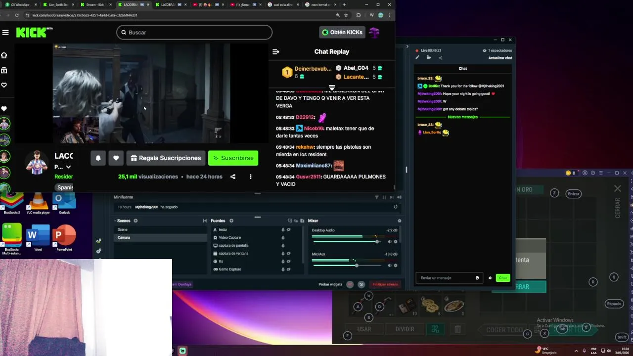Click the bell notification button for LACOBRAAA

tap(98, 158)
